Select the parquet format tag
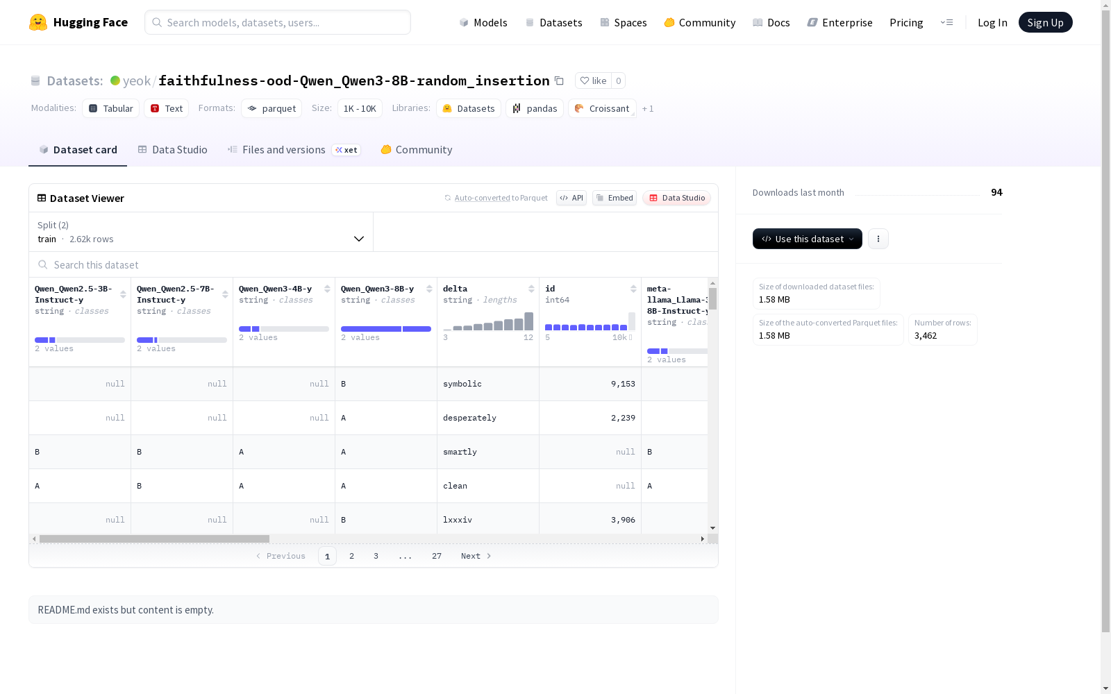 (272, 108)
